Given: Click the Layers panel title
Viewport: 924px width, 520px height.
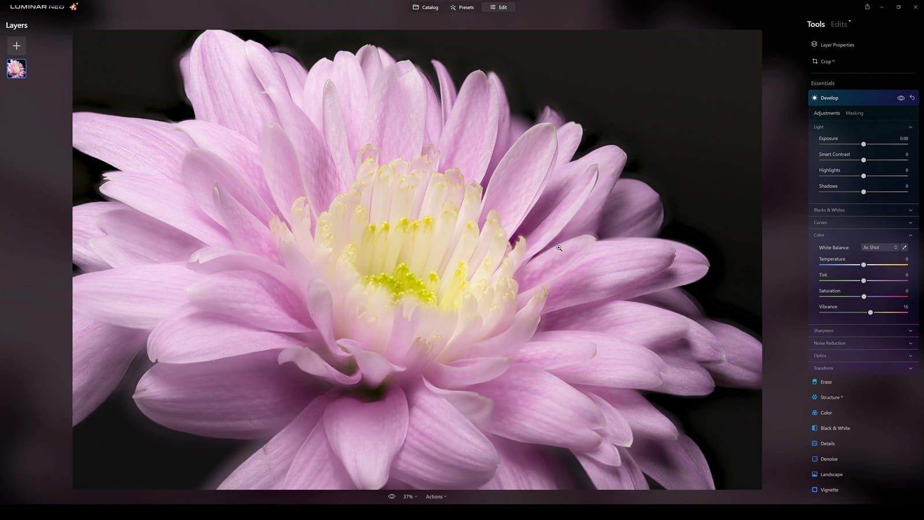Looking at the screenshot, I should click(17, 25).
